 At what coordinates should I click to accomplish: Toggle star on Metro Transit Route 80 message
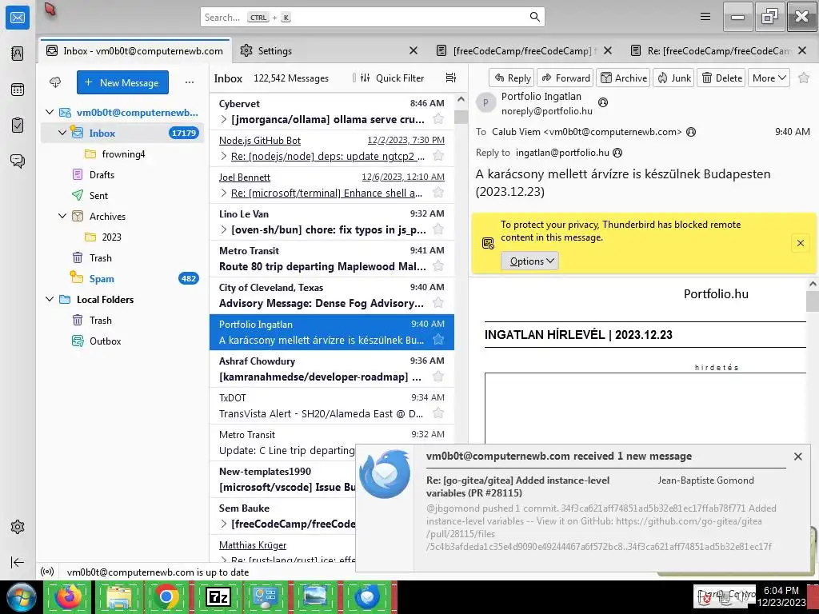438,266
